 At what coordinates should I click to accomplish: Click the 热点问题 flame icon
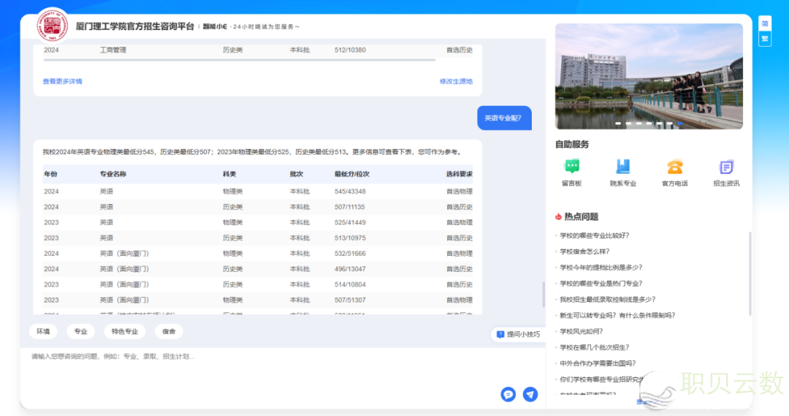click(558, 216)
